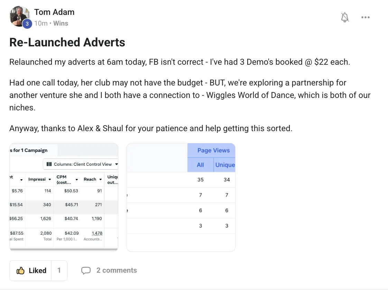Select the All column under Page Views

200,165
